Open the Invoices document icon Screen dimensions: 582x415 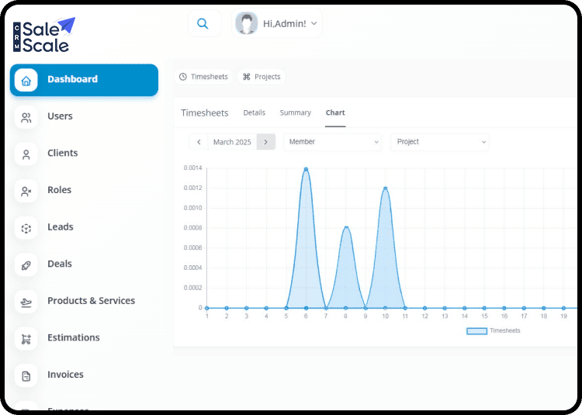coord(26,375)
